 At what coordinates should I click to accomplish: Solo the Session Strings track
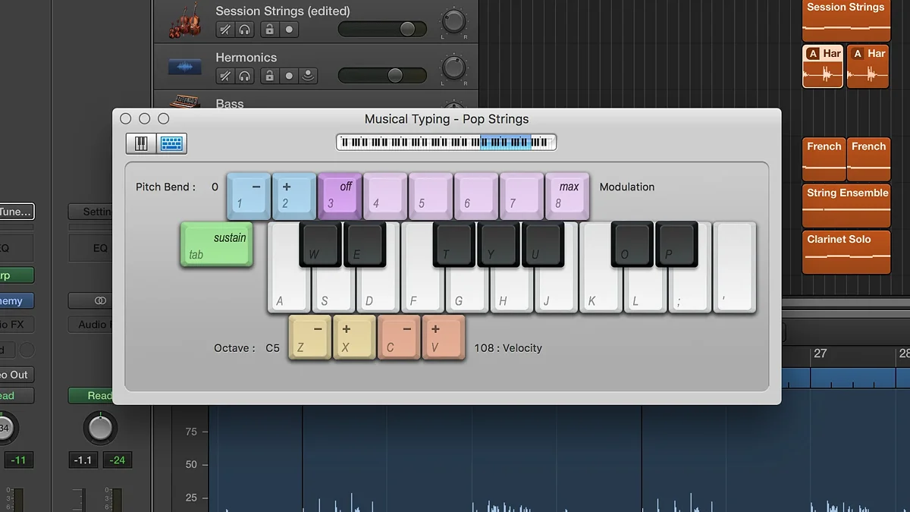pos(244,30)
